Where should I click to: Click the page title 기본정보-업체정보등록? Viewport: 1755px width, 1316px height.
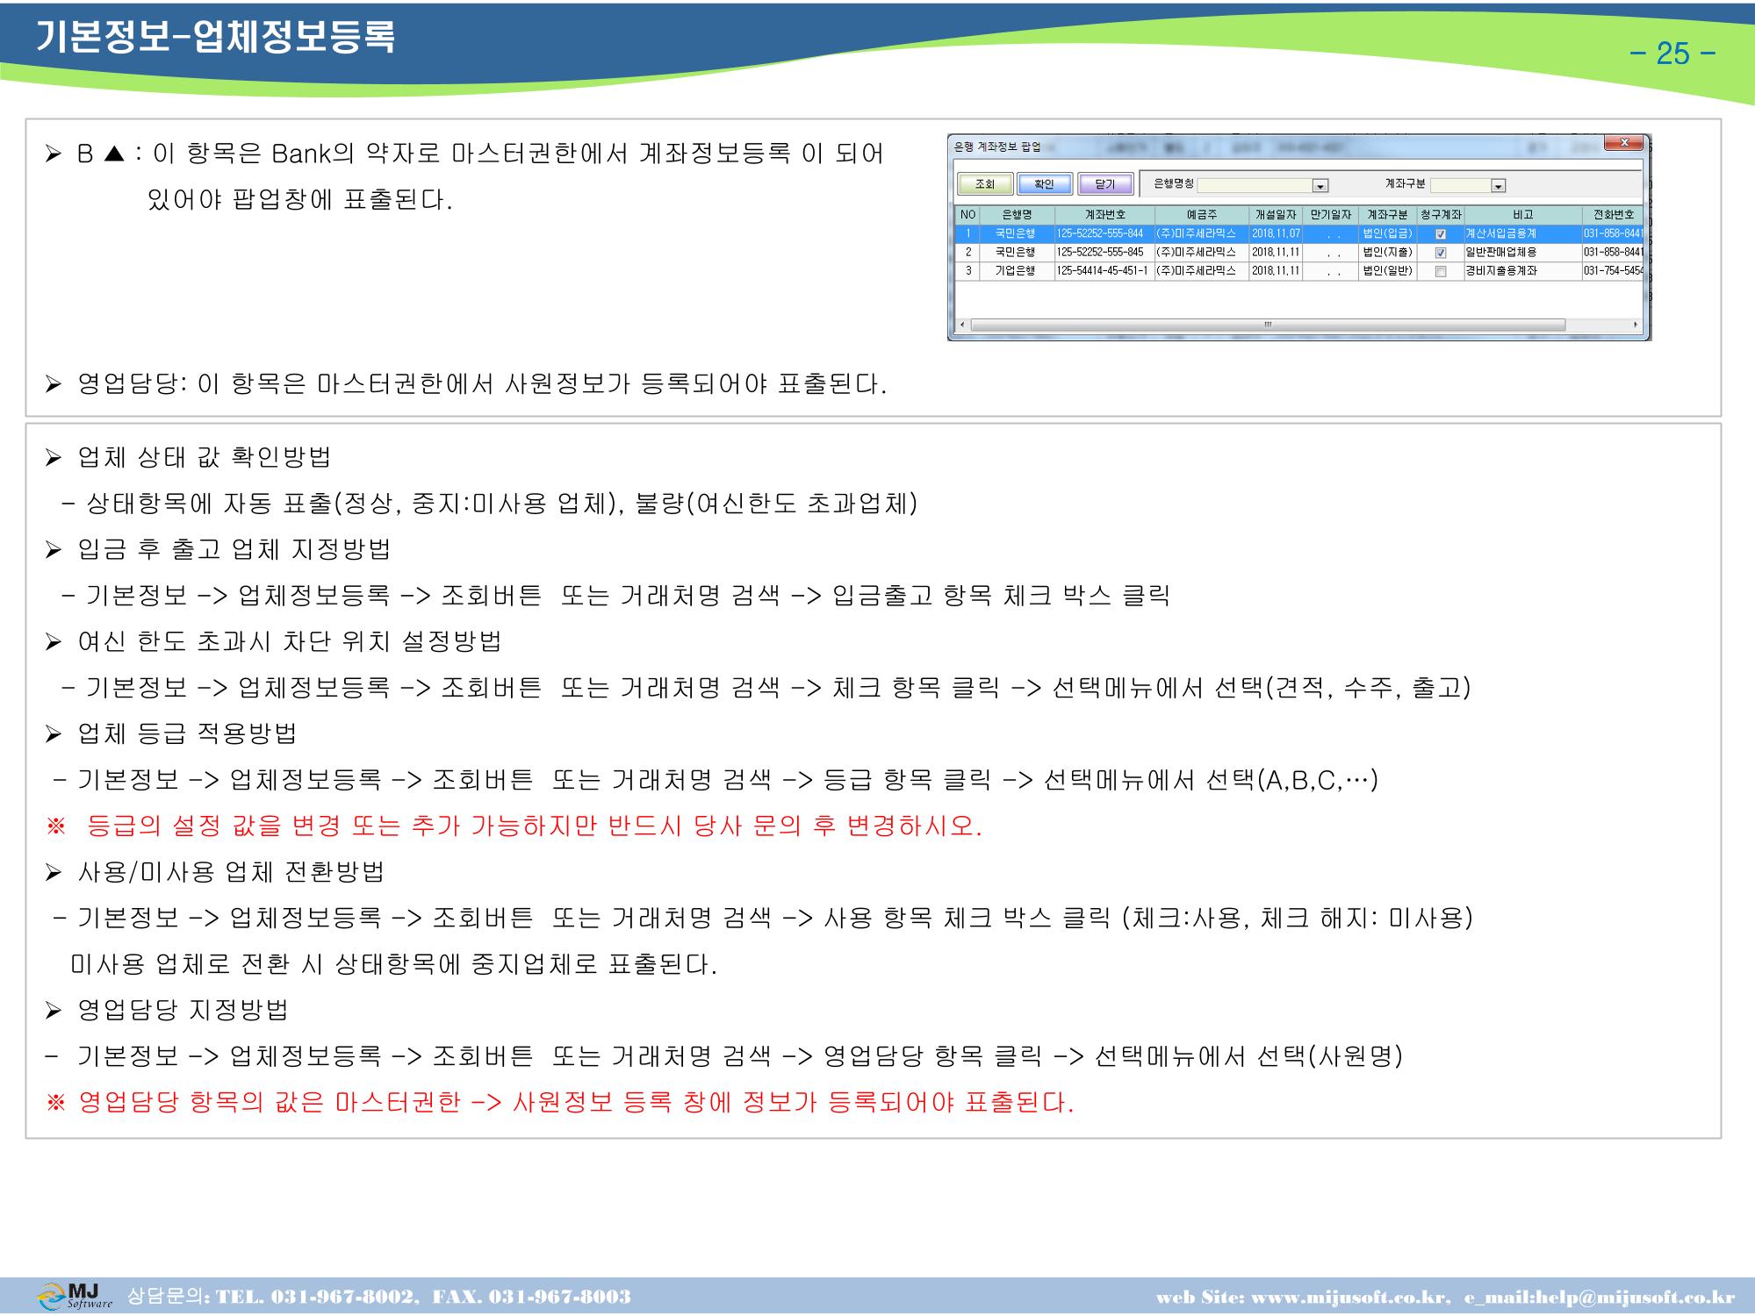click(216, 38)
